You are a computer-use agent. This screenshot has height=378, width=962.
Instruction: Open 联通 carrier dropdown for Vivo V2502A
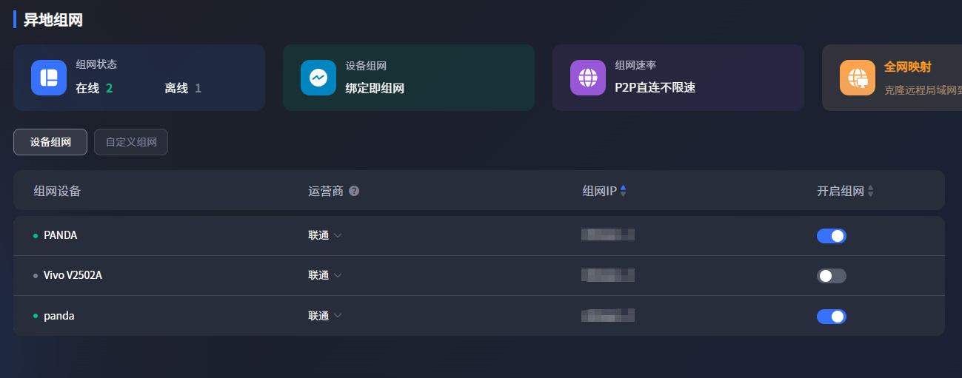tap(325, 275)
